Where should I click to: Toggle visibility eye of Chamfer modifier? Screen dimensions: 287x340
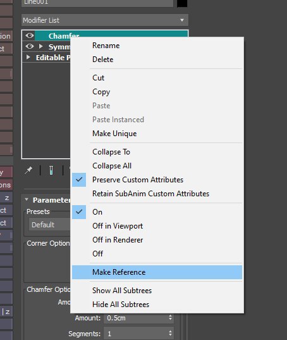(x=30, y=35)
